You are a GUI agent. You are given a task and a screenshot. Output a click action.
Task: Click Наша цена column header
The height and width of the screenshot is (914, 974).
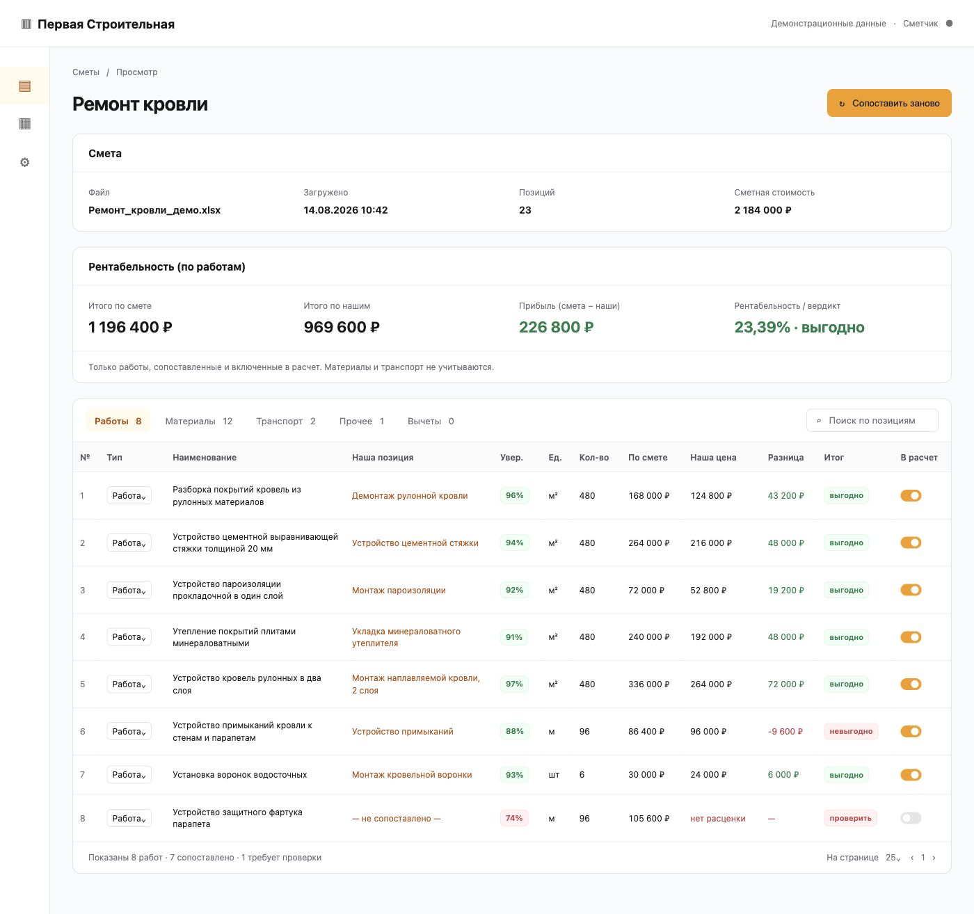tap(713, 458)
